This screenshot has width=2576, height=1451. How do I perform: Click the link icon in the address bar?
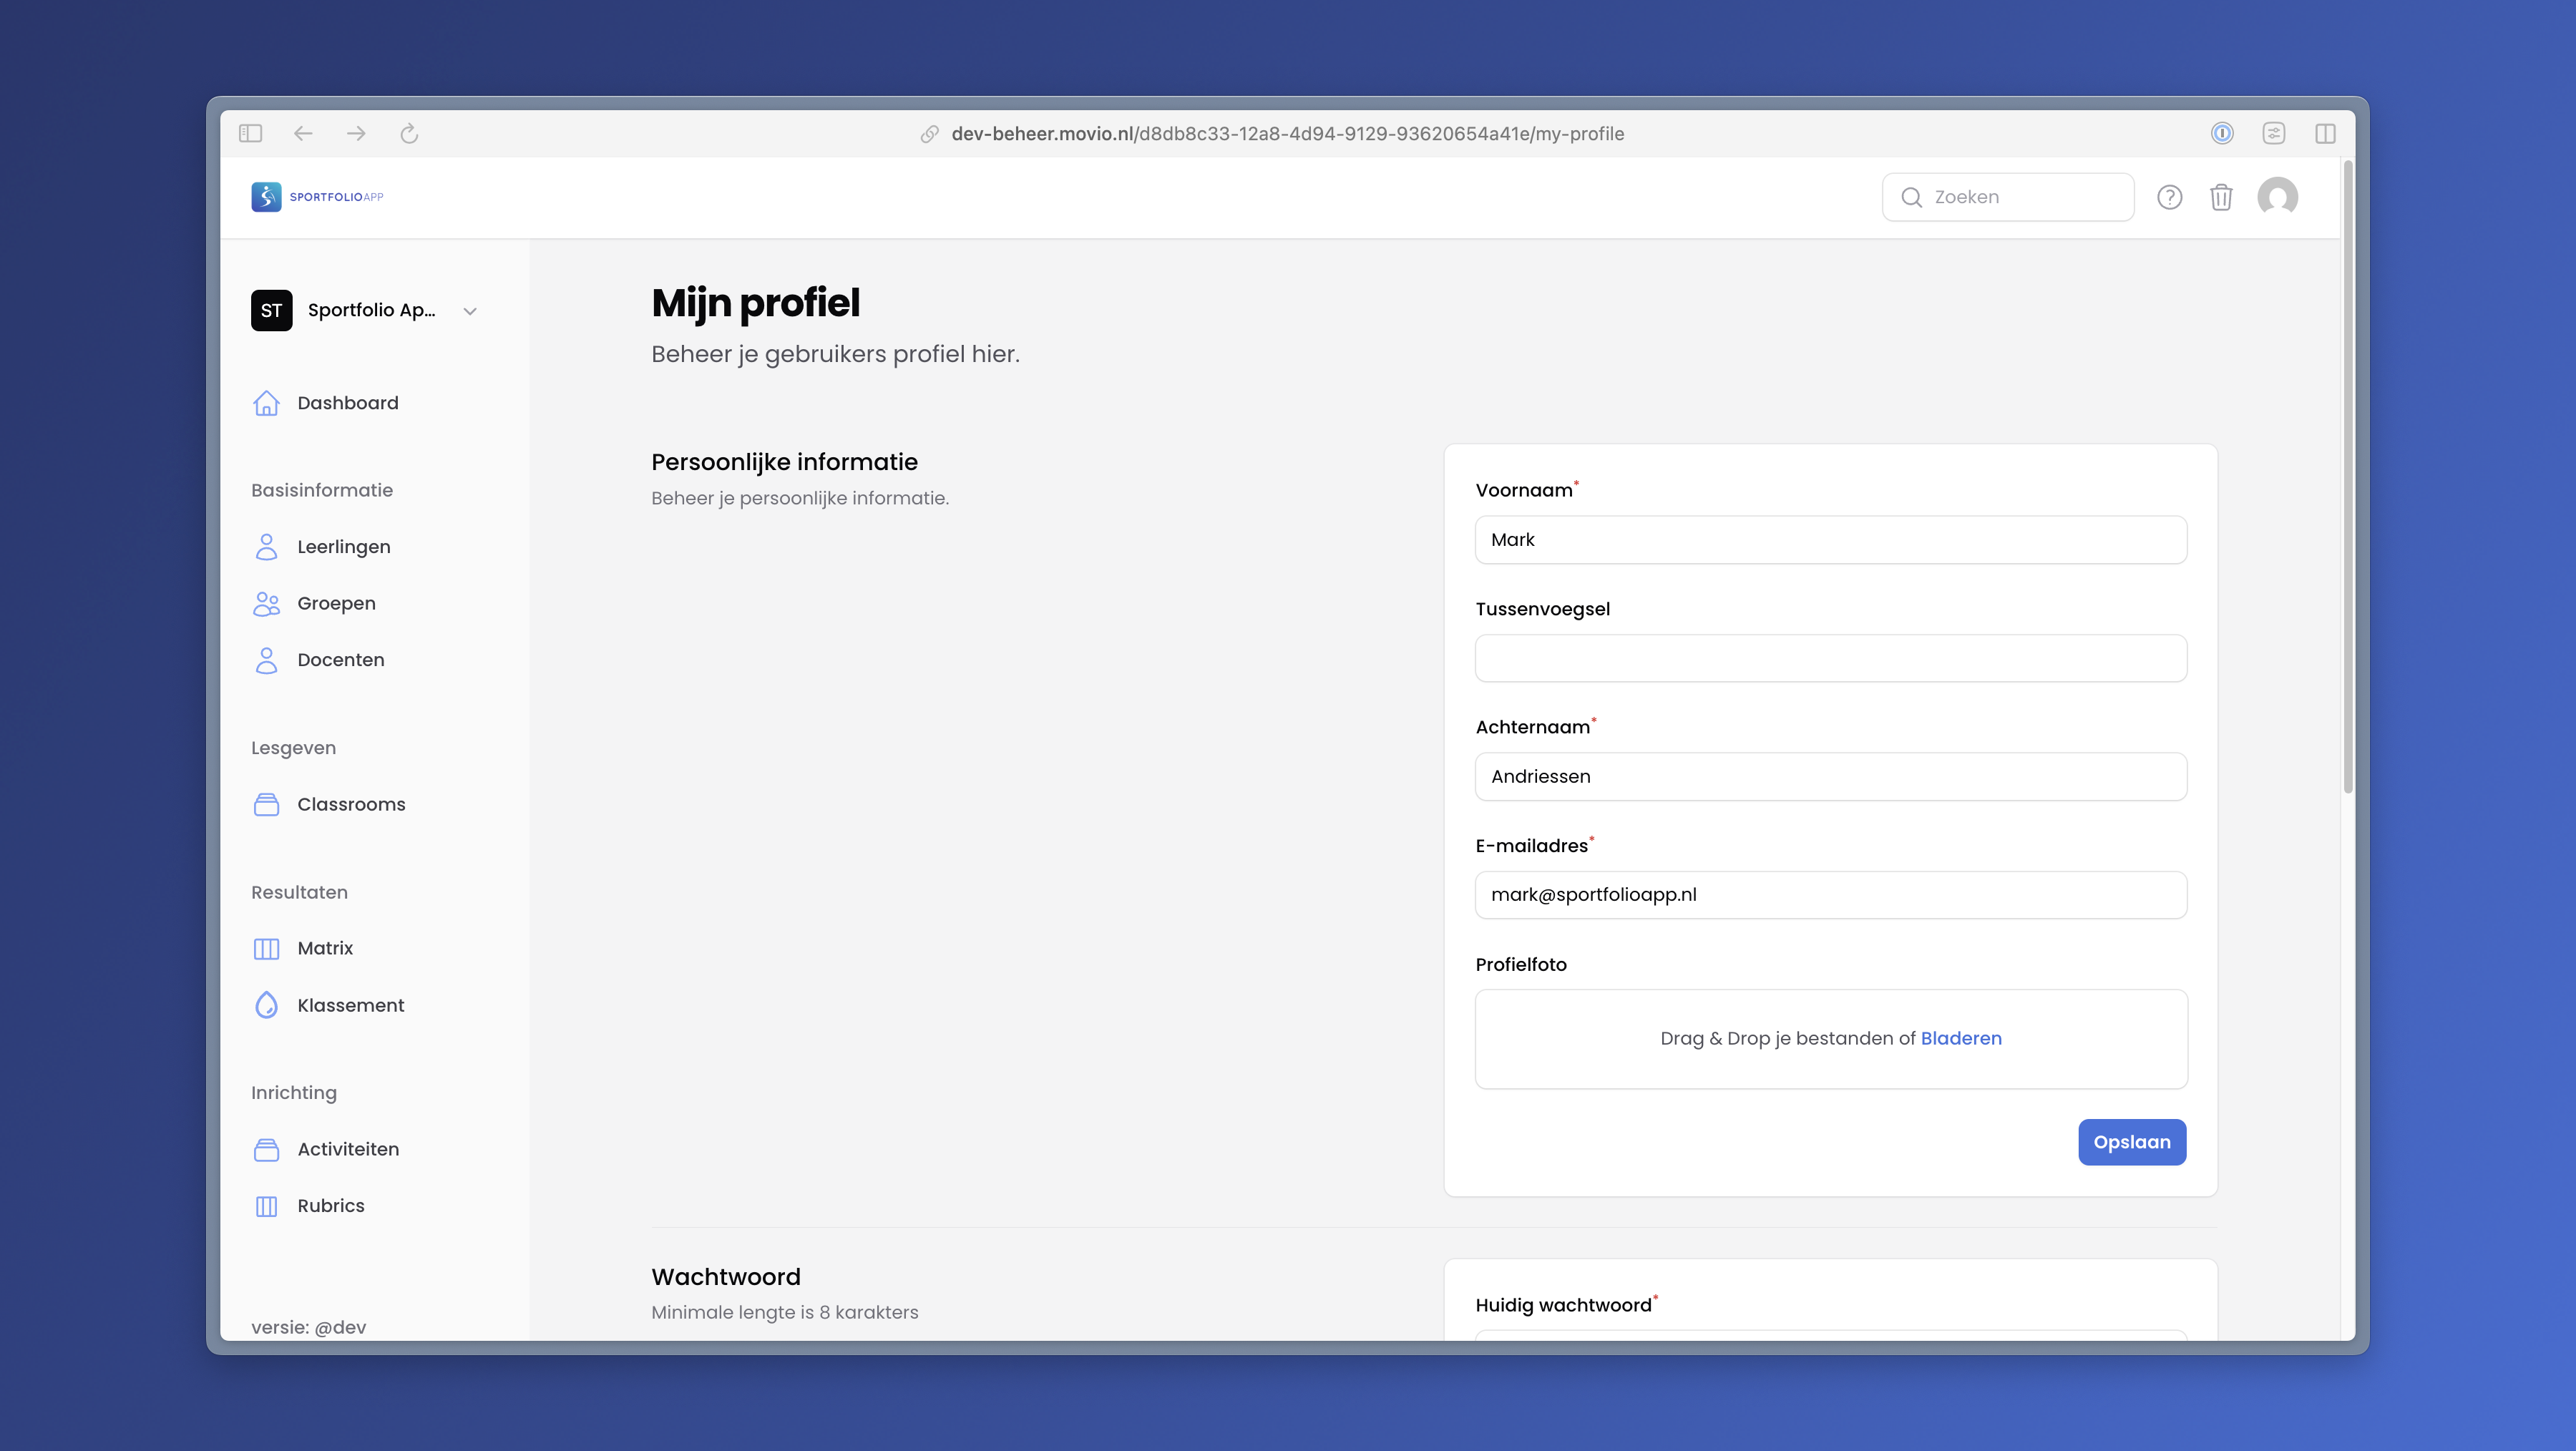929,134
